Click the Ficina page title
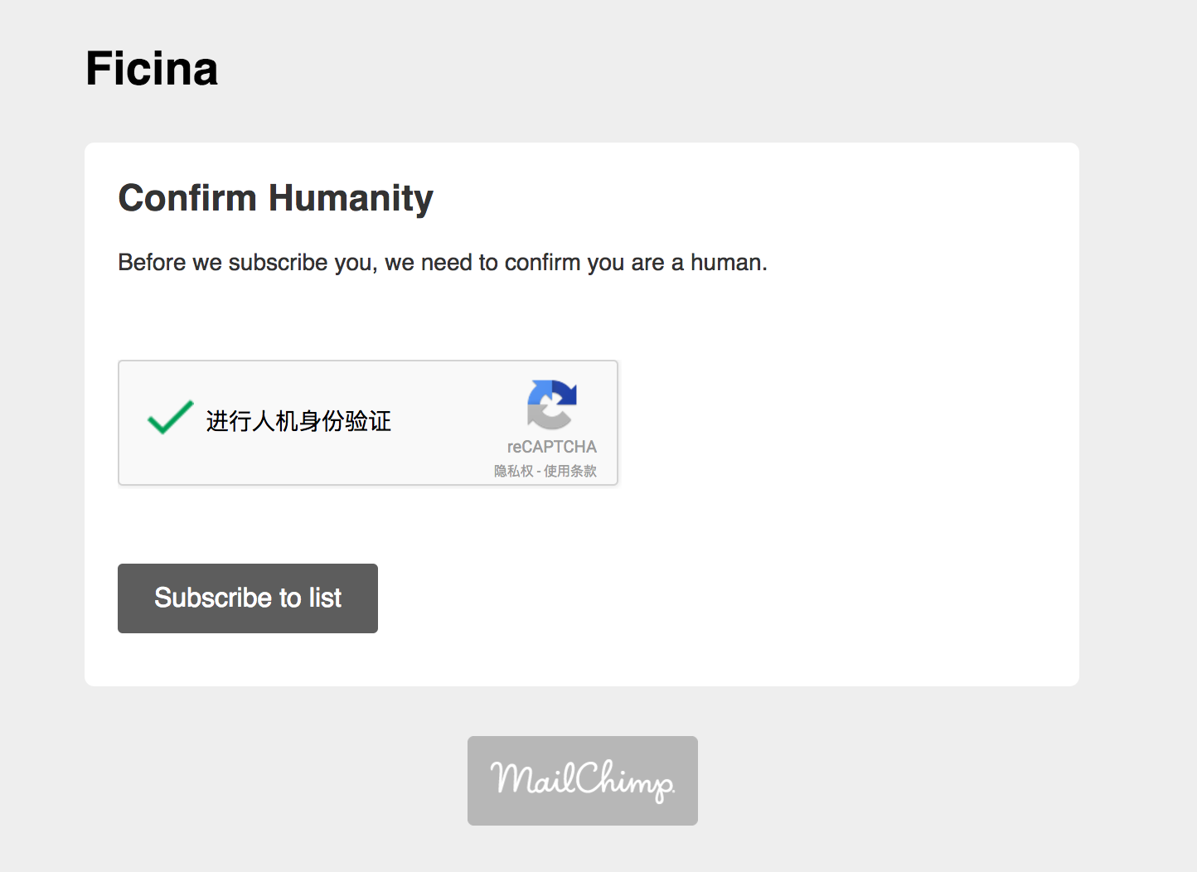1197x872 pixels. coord(152,68)
